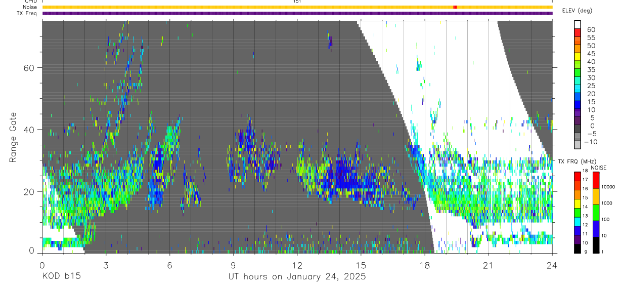The width and height of the screenshot is (621, 287).
Task: Pick the cyan 12–13 MHz frequency swatch
Action: (578, 221)
